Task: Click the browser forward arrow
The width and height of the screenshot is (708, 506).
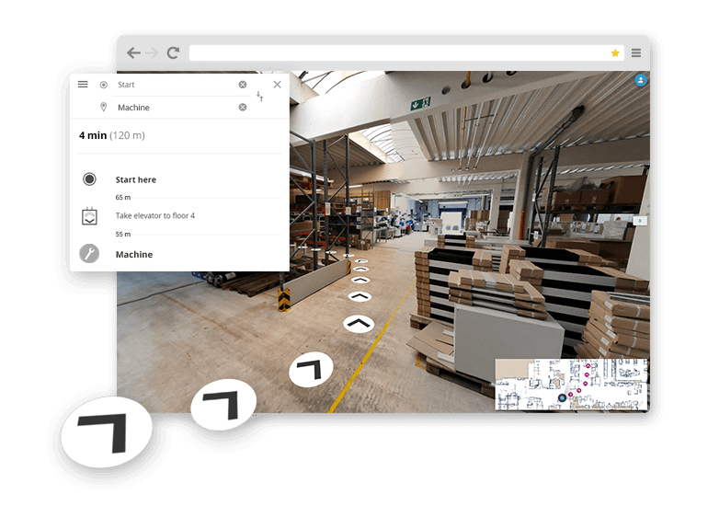Action: [x=153, y=53]
